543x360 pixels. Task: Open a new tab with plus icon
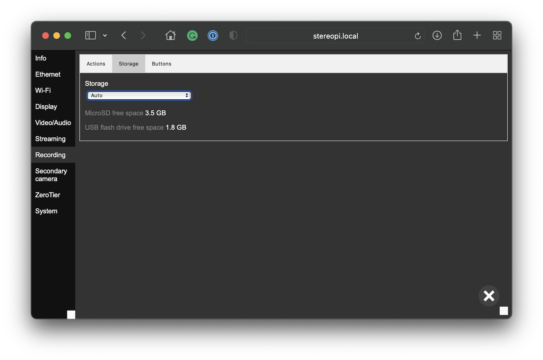click(477, 35)
